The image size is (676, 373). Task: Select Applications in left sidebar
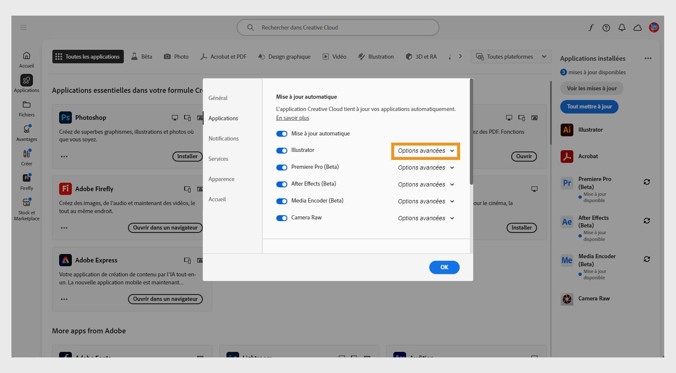(27, 84)
